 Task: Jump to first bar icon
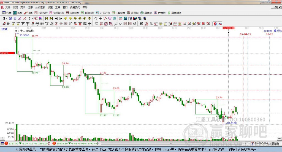46,18
